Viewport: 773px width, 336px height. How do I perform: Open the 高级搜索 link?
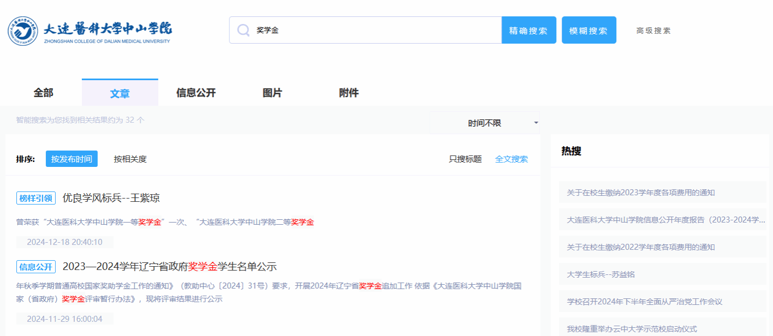(653, 31)
